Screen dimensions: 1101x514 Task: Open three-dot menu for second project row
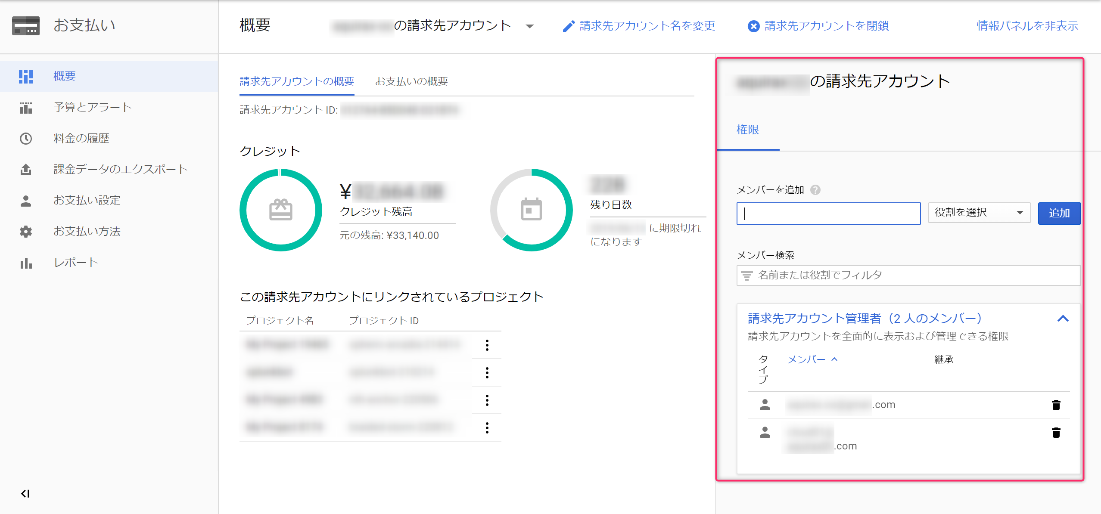487,373
